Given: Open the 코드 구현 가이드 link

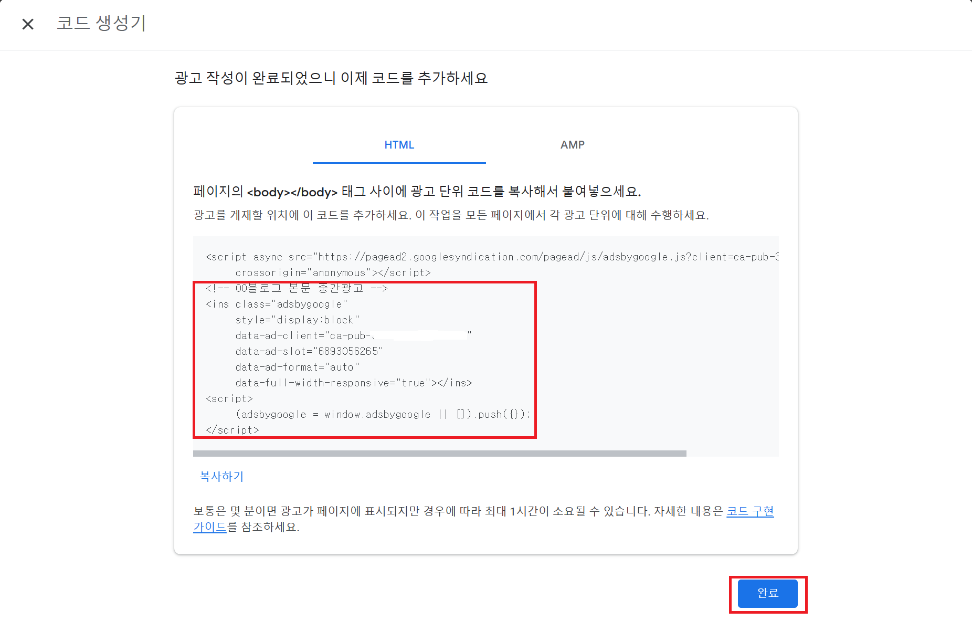Looking at the screenshot, I should pyautogui.click(x=751, y=512).
